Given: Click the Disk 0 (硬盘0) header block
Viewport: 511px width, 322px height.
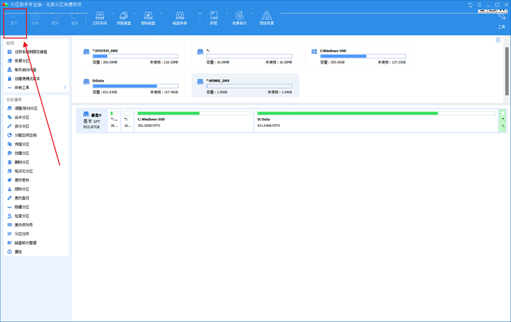Looking at the screenshot, I should [92, 121].
